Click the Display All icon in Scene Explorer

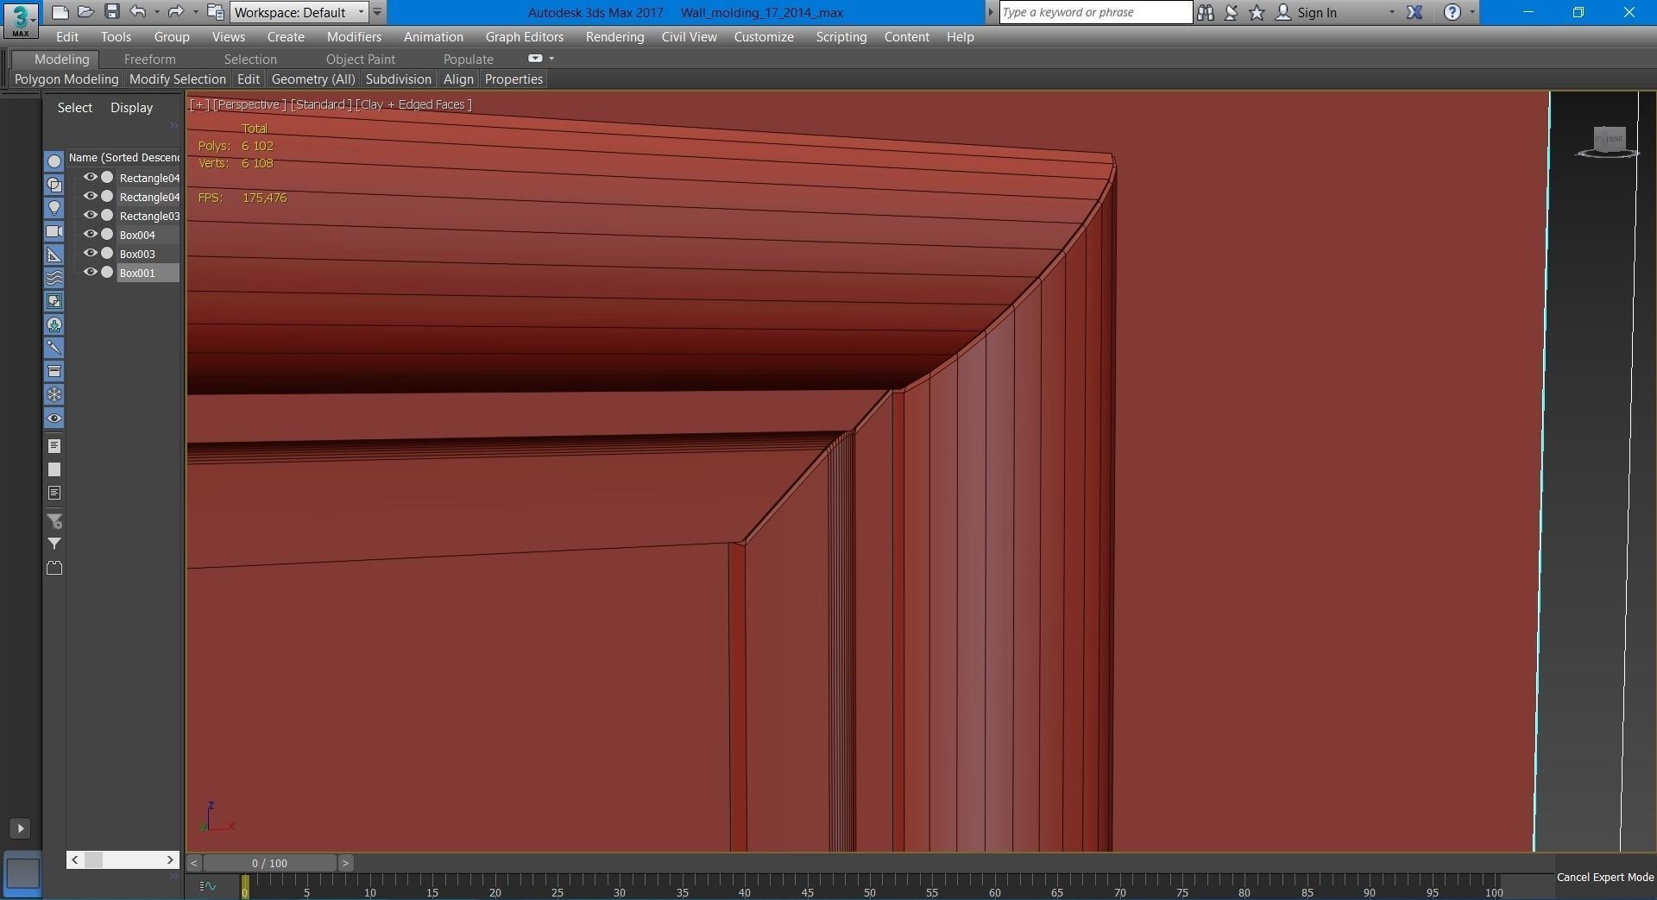(x=54, y=446)
